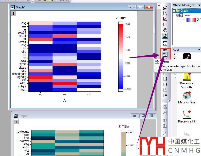Image resolution: width=201 pixels, height=156 pixels.
Task: Open the Apps panel dropdown arrow
Action: [199, 50]
